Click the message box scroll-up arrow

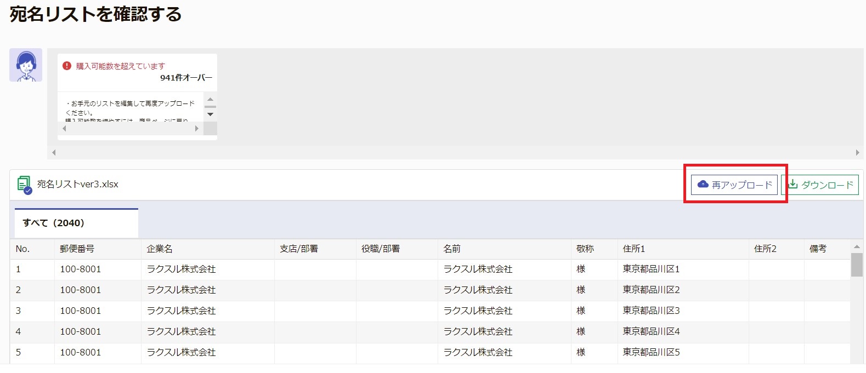tap(210, 99)
